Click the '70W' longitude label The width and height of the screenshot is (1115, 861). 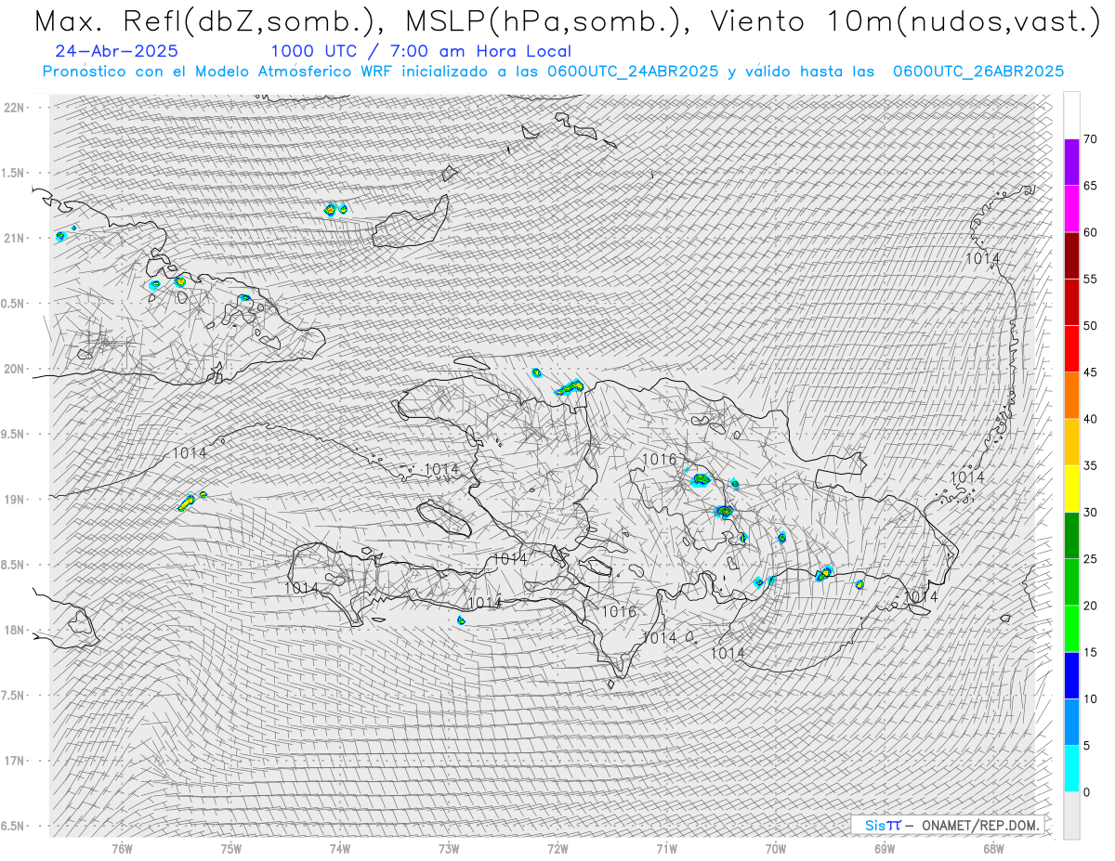(776, 848)
